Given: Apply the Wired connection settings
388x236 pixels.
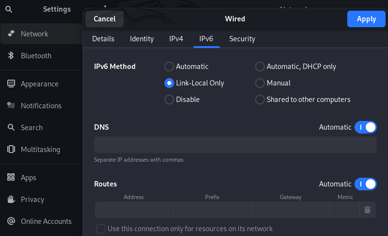Looking at the screenshot, I should [x=366, y=19].
